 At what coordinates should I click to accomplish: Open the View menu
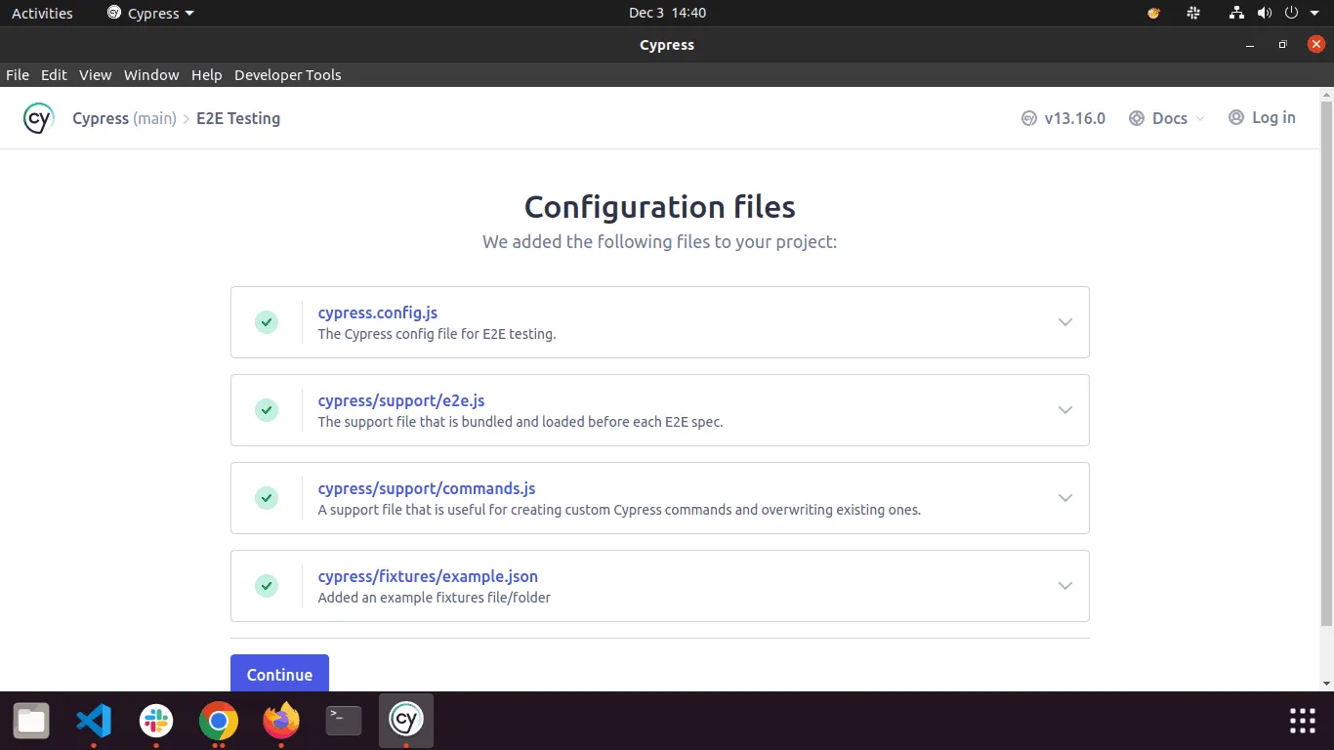96,74
